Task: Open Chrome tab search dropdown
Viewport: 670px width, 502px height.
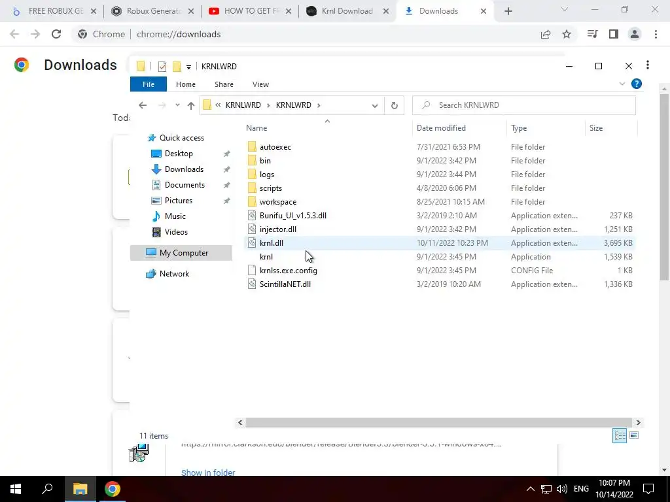Action: pos(565,9)
